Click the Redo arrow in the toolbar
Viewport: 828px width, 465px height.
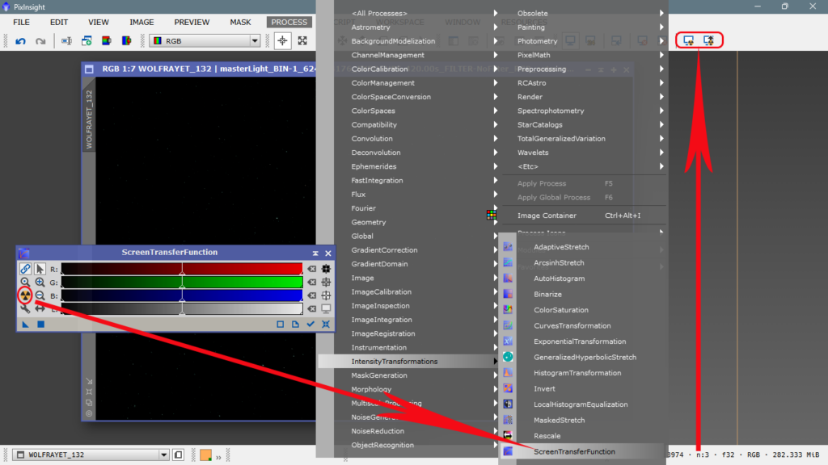click(40, 41)
